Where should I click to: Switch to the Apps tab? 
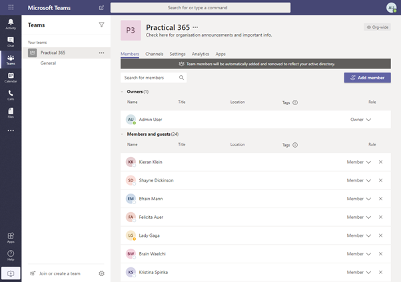pos(220,54)
